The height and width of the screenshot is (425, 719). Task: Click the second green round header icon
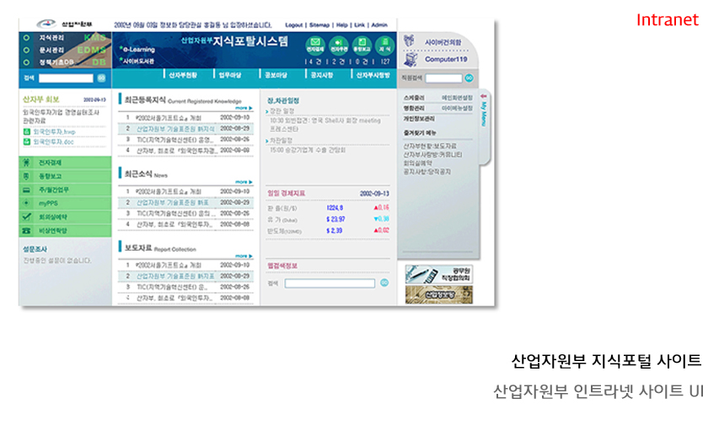(338, 45)
